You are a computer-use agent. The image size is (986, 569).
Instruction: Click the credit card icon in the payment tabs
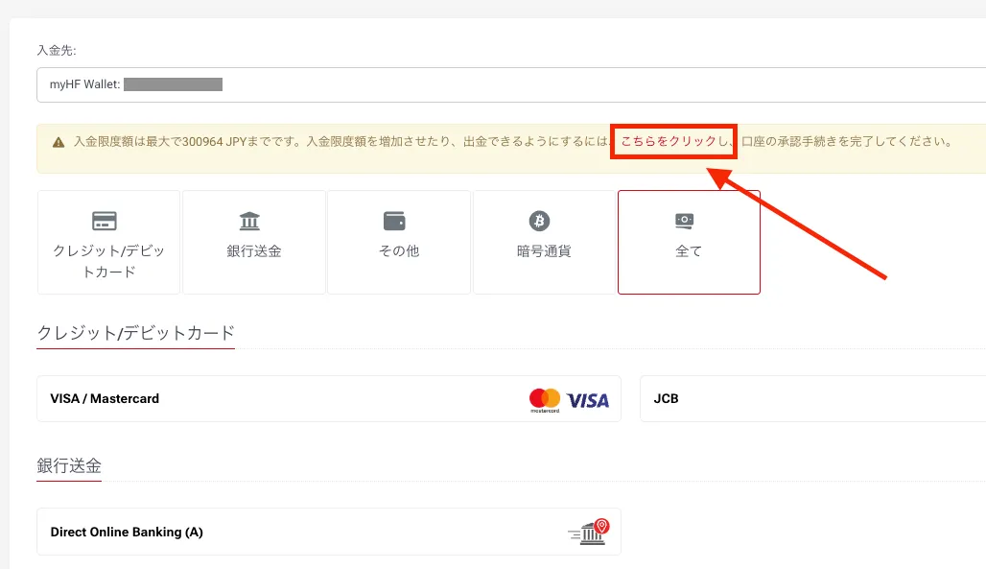point(105,221)
